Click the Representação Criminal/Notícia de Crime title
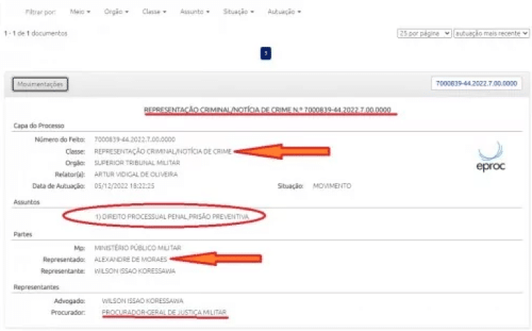This screenshot has width=532, height=331. tap(267, 110)
